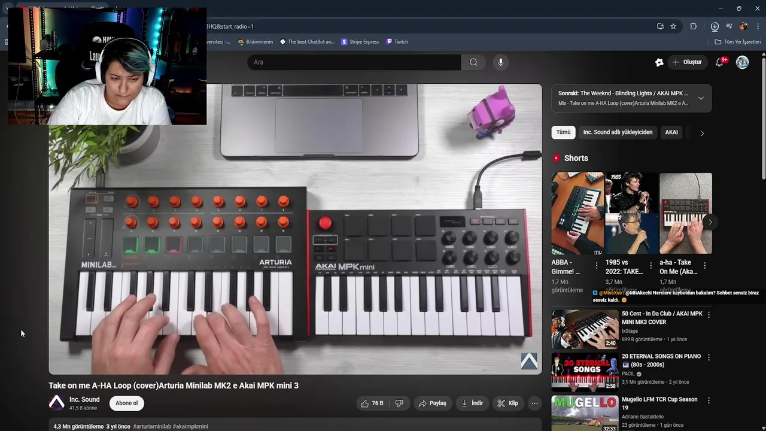Screen dimensions: 766x431
Task: Focus the Ara search field
Action: [354, 62]
